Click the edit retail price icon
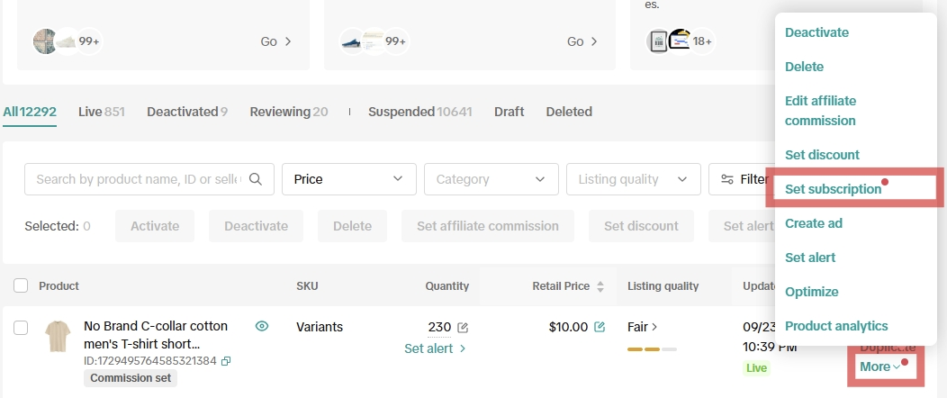The width and height of the screenshot is (947, 398). click(x=600, y=327)
